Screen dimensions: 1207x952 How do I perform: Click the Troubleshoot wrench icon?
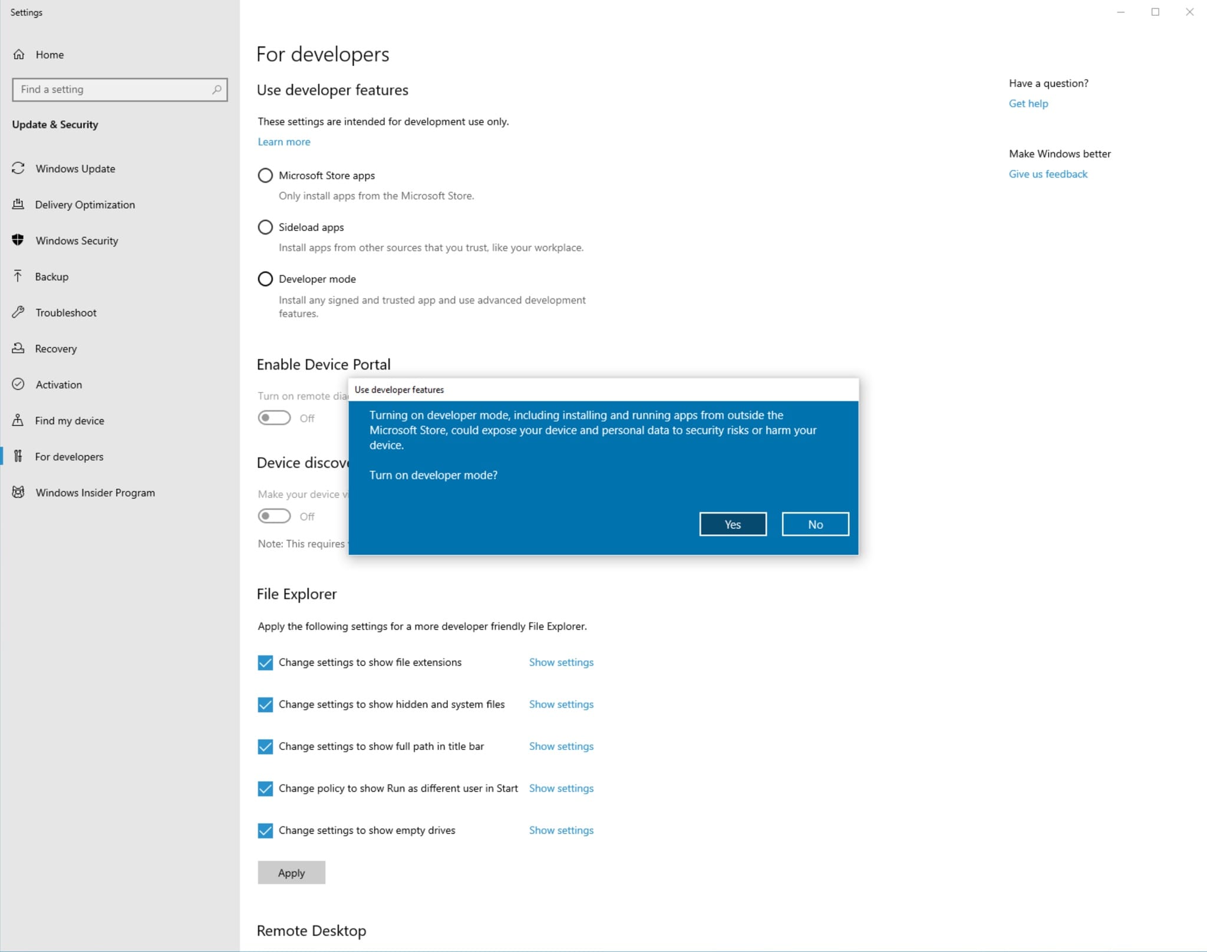pyautogui.click(x=18, y=312)
